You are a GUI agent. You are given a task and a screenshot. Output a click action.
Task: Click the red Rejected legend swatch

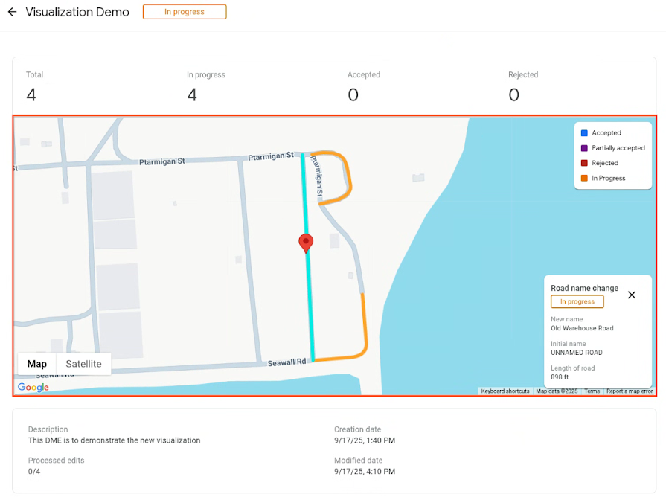pos(584,163)
